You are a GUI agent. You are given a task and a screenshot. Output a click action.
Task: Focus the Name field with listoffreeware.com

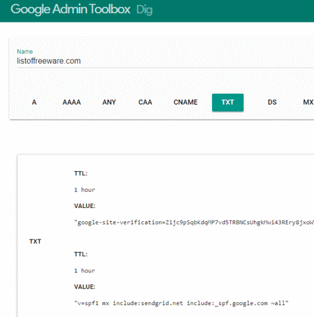click(165, 61)
